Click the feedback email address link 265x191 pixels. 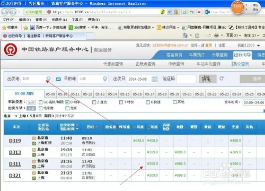170,45
